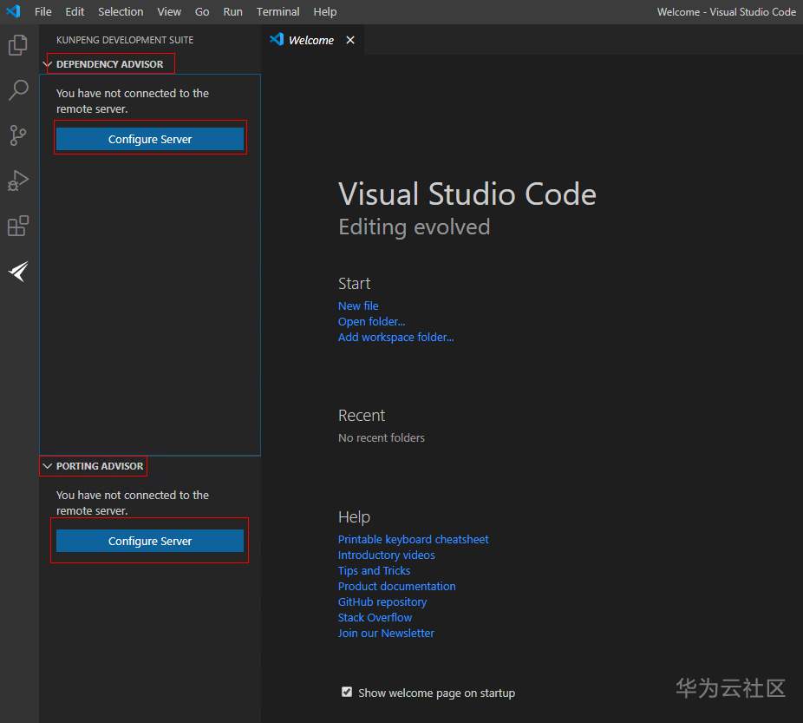
Task: Open the Explorer view in activity bar
Action: [18, 45]
